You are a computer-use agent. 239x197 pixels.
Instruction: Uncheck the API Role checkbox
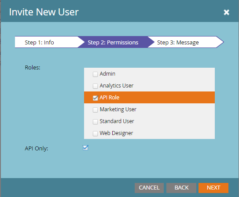tap(95, 98)
